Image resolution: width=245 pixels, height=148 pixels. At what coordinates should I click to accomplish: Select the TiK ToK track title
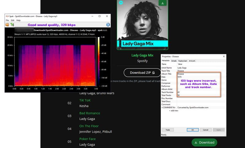[85, 100]
